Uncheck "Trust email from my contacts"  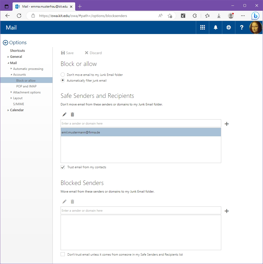(63, 167)
